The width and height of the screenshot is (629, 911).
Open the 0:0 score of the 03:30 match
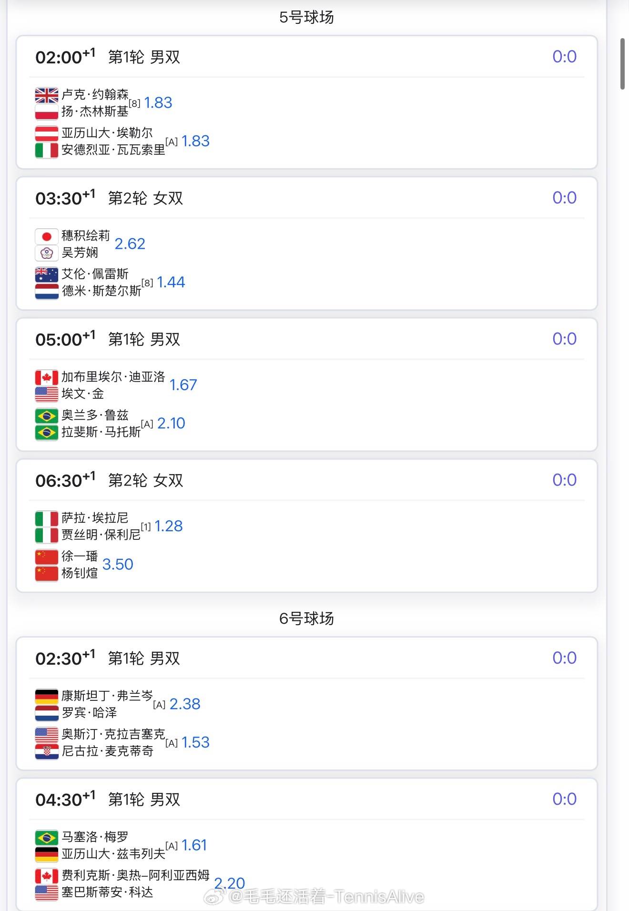[x=564, y=198]
